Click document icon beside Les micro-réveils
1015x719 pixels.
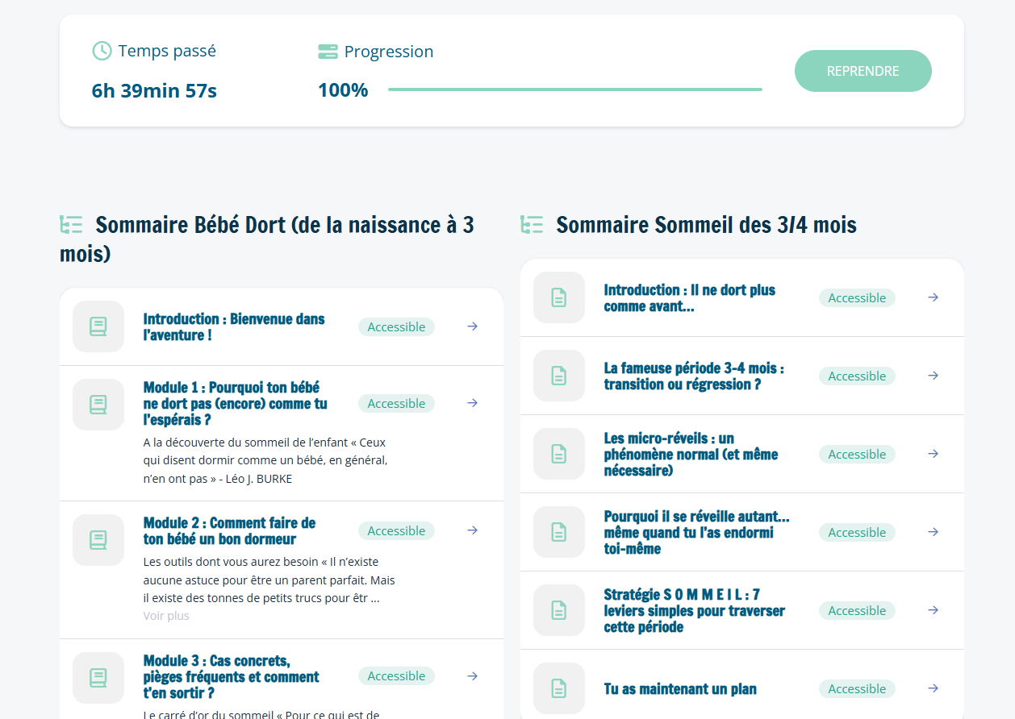[558, 454]
